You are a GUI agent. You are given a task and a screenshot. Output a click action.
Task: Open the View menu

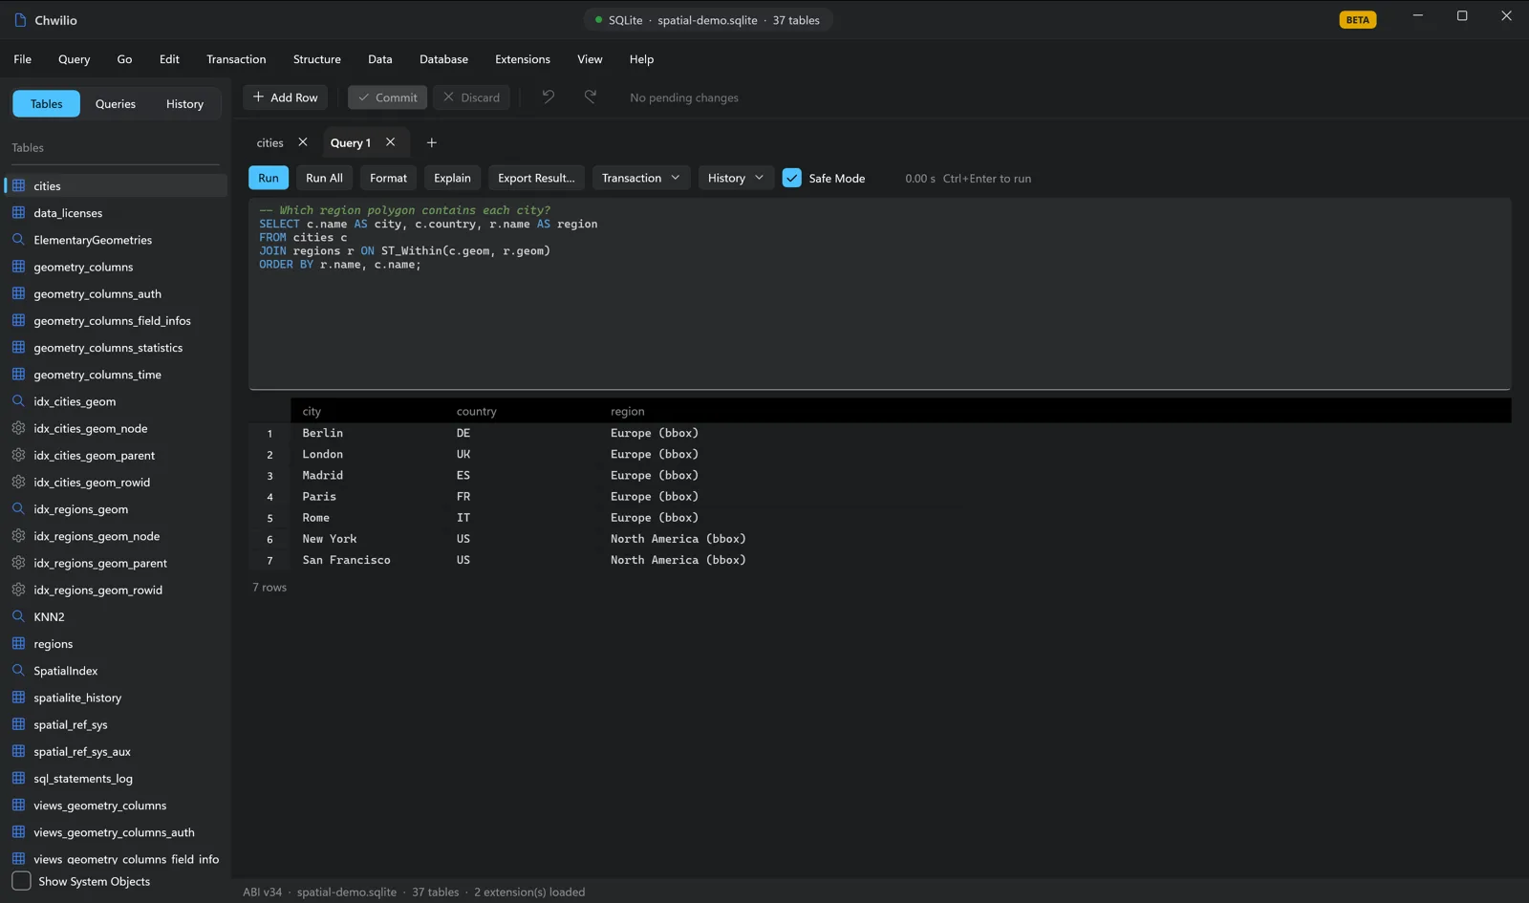click(590, 59)
